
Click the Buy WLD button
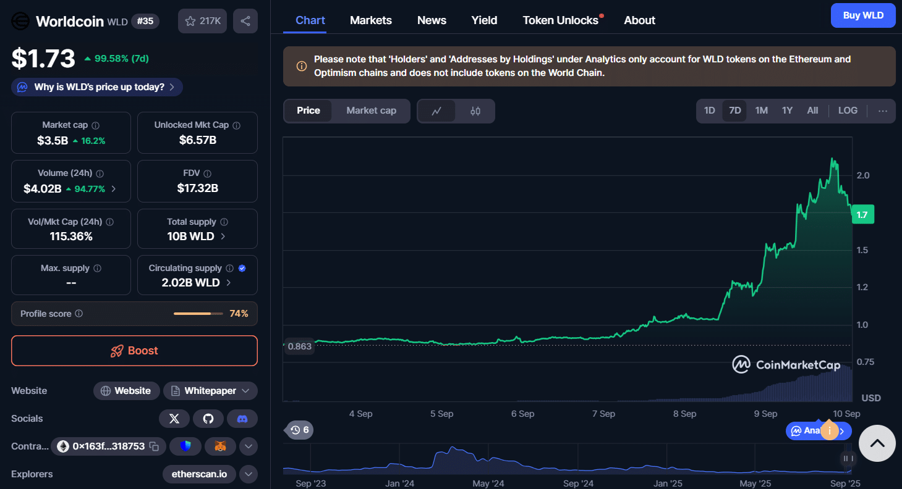[x=863, y=15]
